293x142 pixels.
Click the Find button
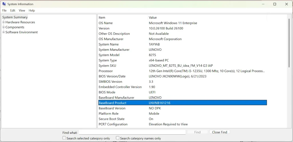[197, 132]
